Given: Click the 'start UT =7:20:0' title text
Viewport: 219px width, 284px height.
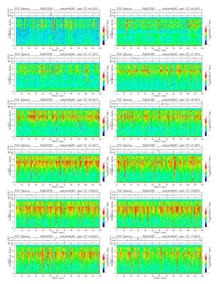Looking at the screenshot, I should [x=87, y=54].
